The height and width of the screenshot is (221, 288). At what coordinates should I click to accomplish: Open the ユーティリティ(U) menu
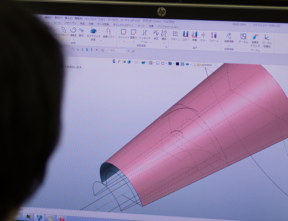130,20
